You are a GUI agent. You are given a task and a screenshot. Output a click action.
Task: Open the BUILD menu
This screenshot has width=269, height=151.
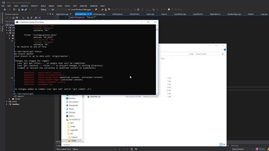(43, 6)
